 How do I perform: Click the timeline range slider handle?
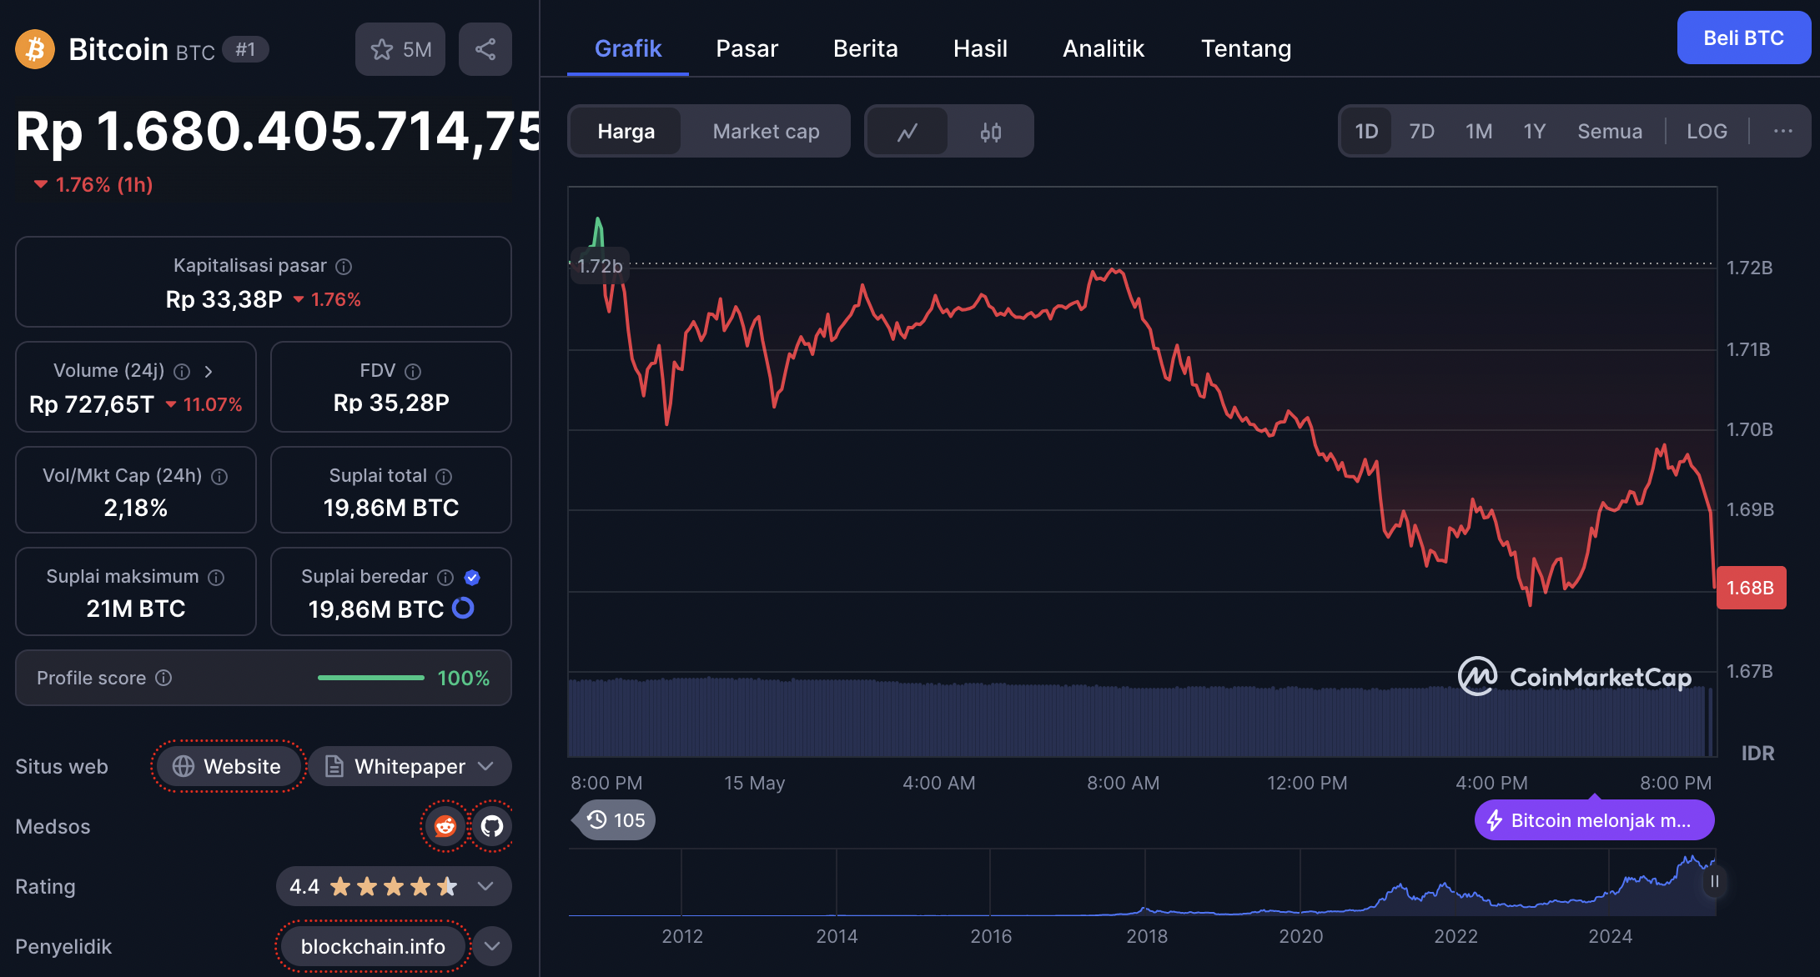pyautogui.click(x=1714, y=881)
